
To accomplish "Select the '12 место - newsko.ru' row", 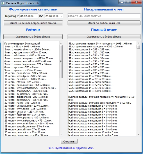I will pyautogui.click(x=25, y=79).
